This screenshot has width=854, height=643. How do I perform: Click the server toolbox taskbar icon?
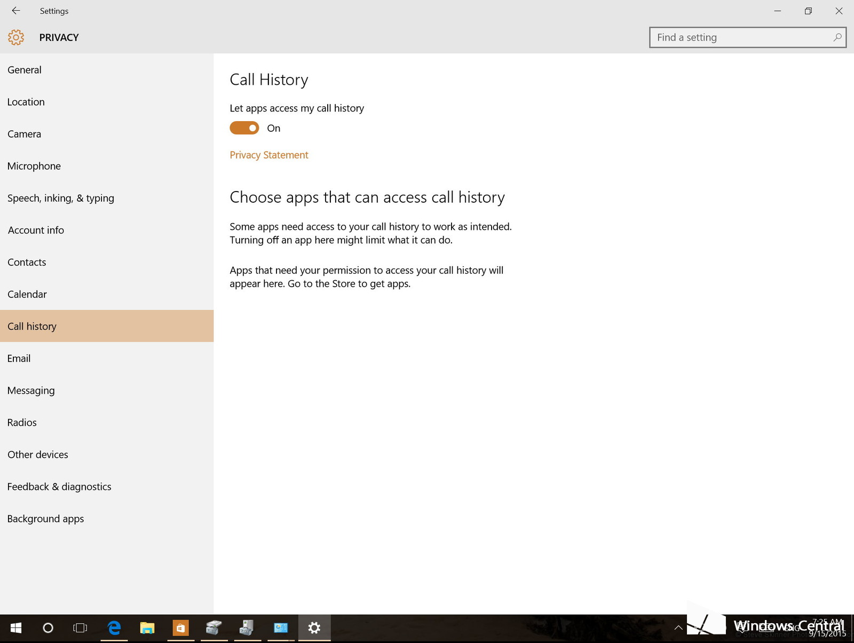coord(247,628)
